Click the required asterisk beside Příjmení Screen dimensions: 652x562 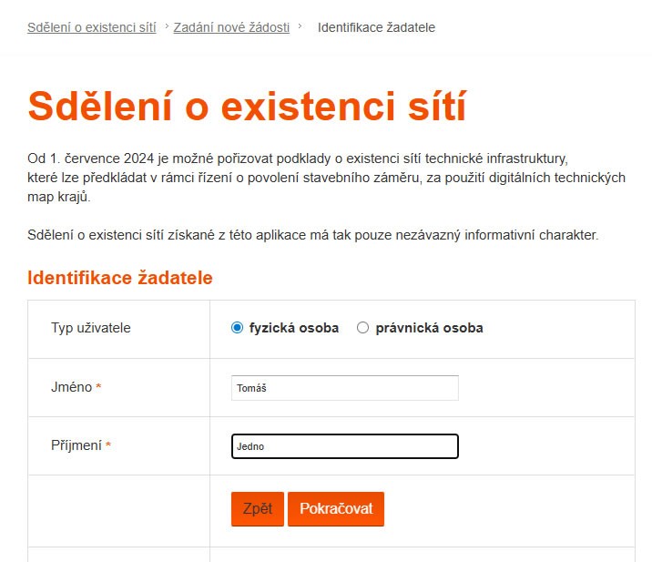coord(108,446)
